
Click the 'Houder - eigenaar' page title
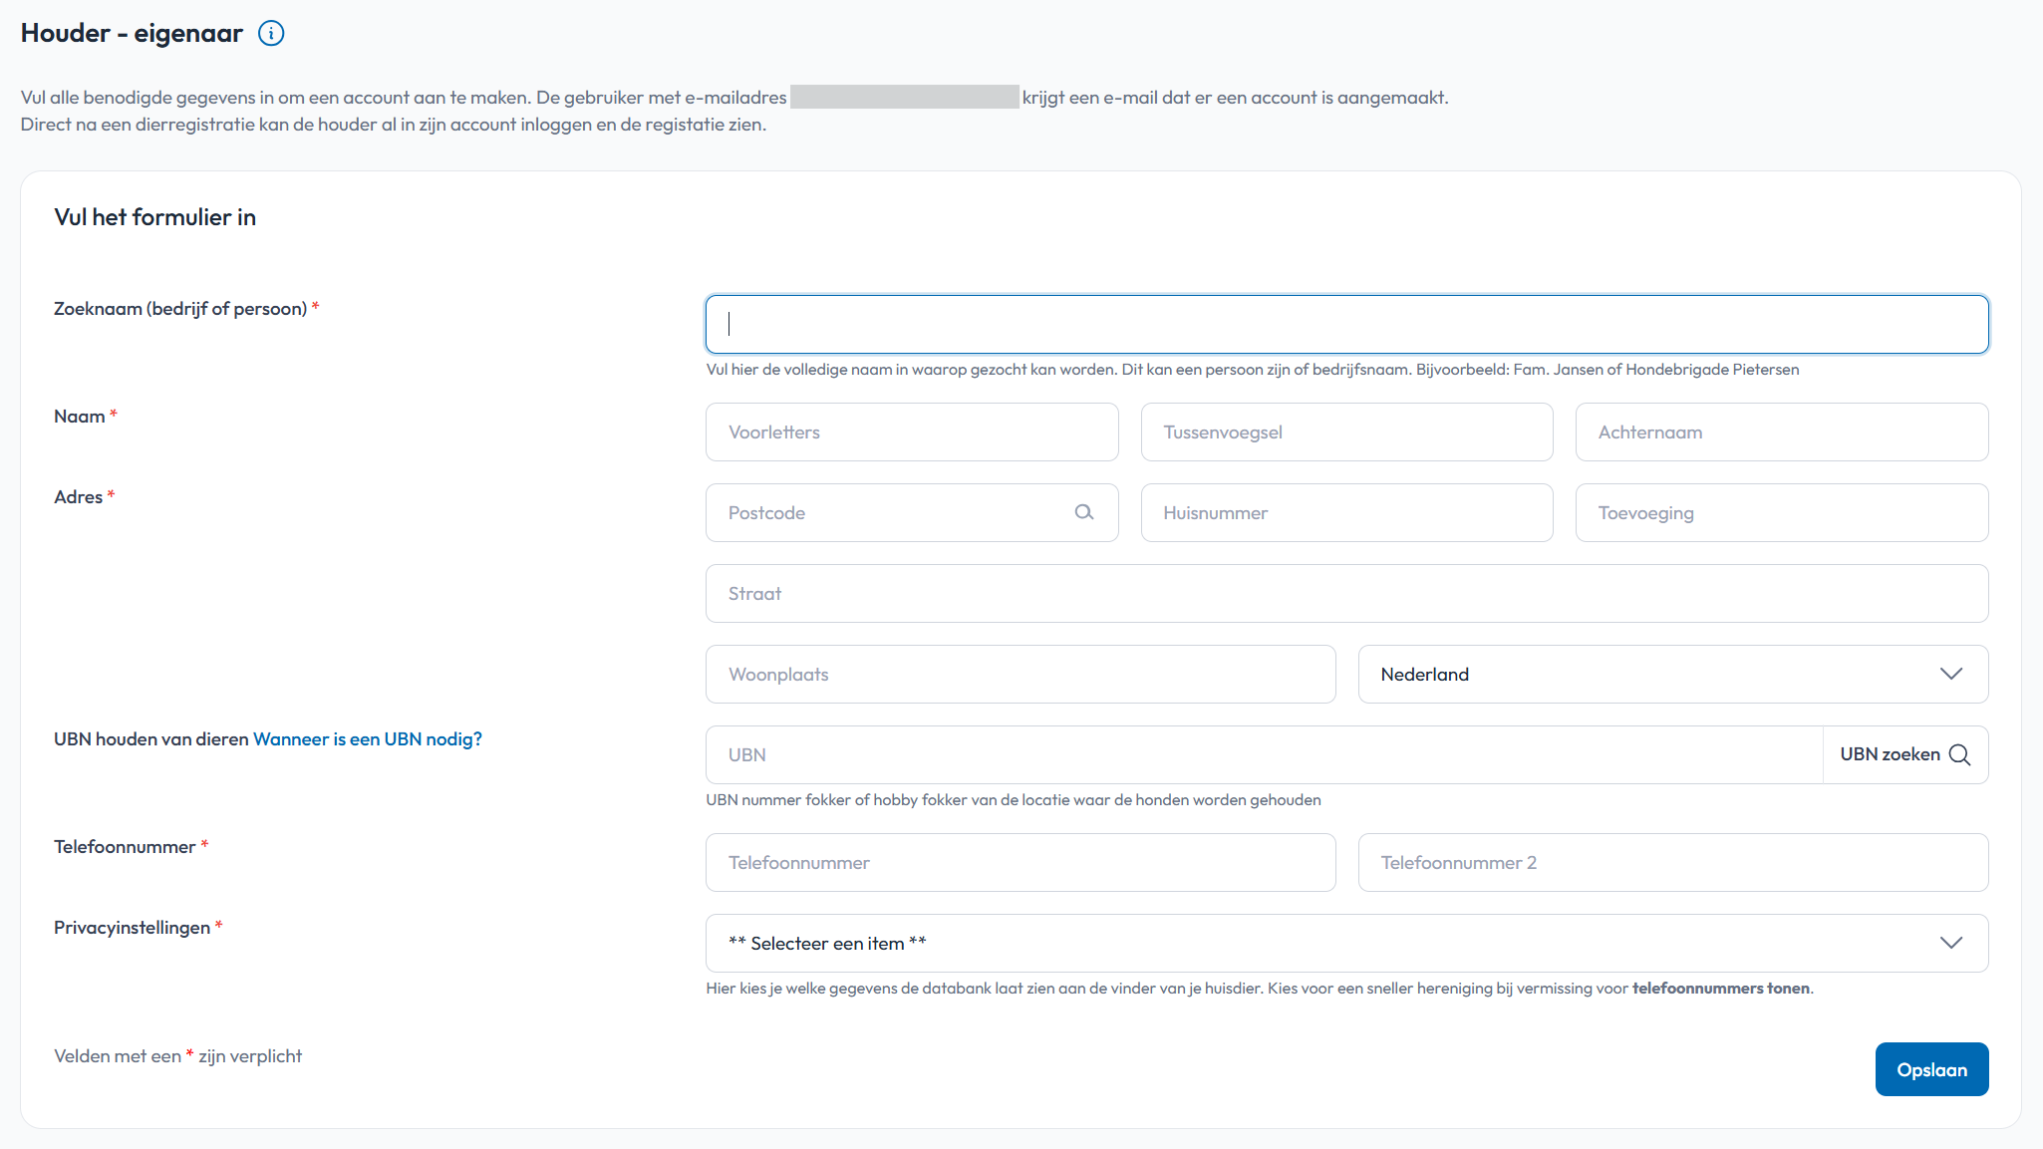132,33
